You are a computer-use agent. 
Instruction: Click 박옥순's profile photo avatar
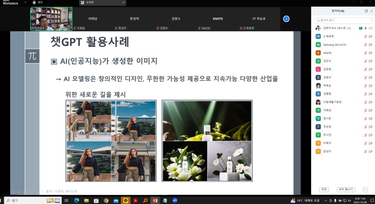(318, 86)
